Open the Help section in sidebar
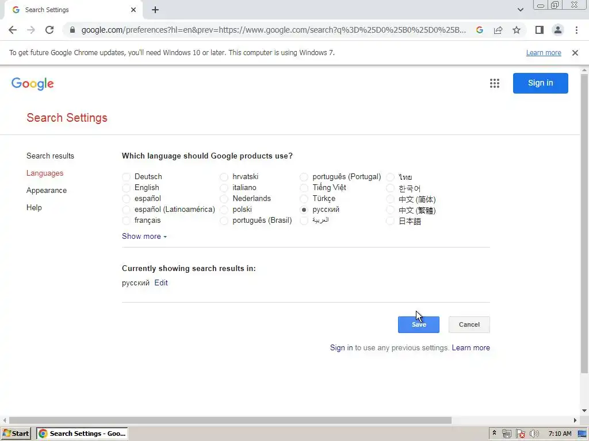 pos(34,207)
